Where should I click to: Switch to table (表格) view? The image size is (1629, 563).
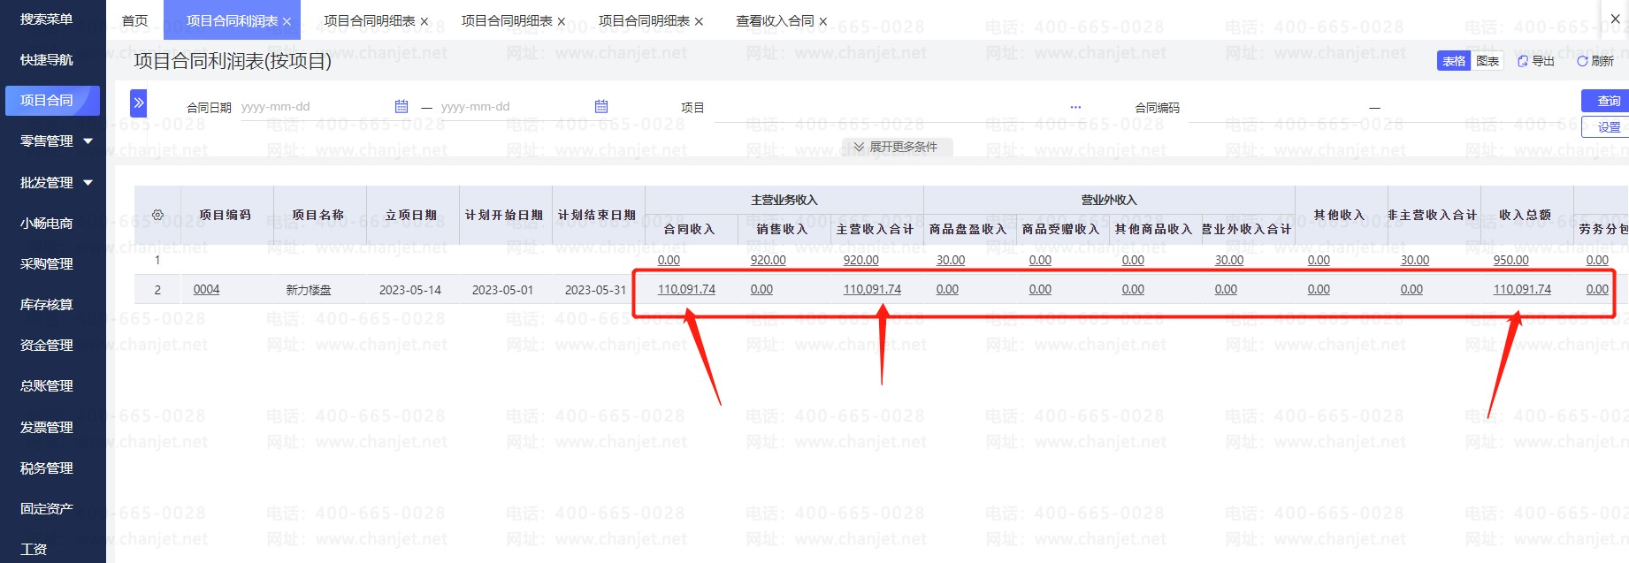[1454, 61]
